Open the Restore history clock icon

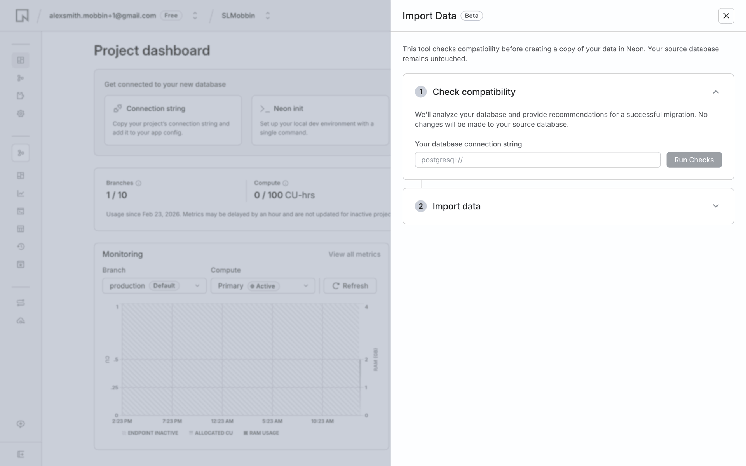[x=21, y=247]
